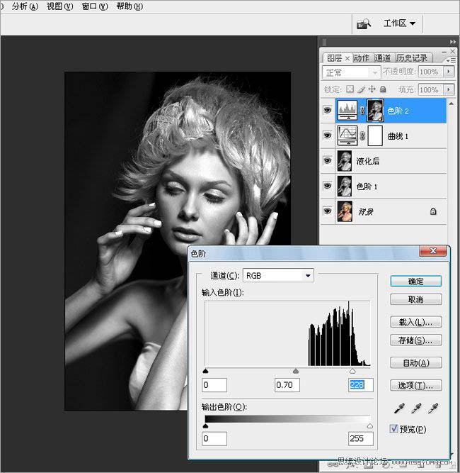
Task: Click the 色阶 2 levels adjustment thumbnail
Action: (x=347, y=111)
